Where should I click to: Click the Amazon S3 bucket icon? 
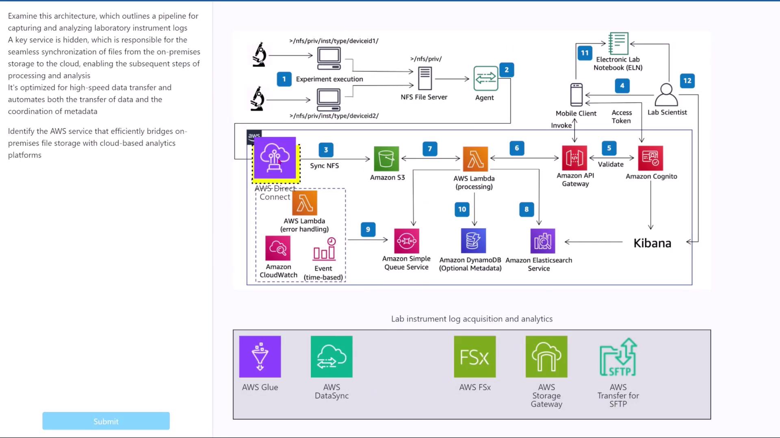click(x=386, y=159)
